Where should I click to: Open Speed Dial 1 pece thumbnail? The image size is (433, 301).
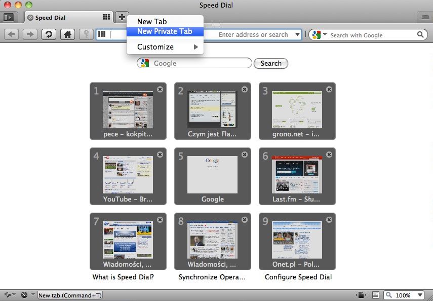(128, 111)
